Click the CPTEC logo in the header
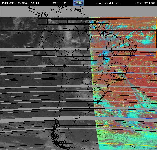 (78, 3)
